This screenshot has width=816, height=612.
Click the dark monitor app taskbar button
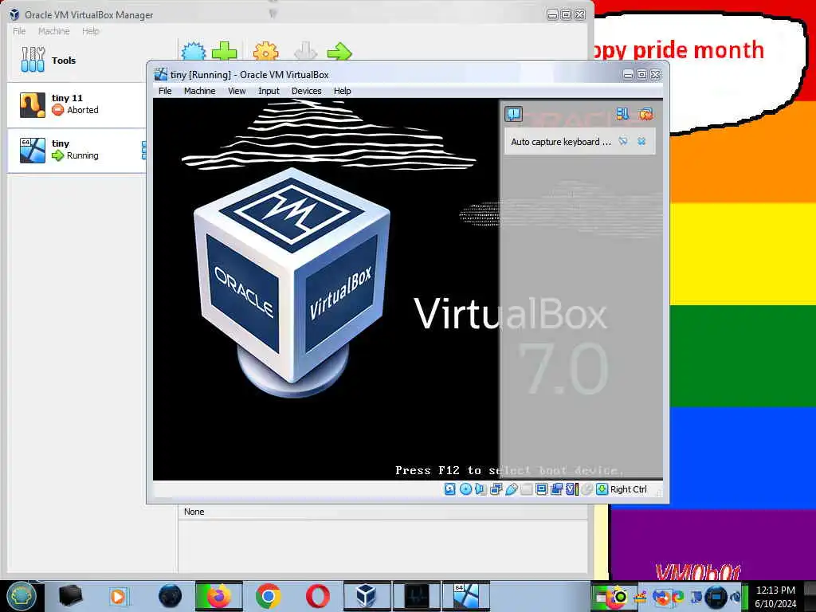click(x=416, y=596)
